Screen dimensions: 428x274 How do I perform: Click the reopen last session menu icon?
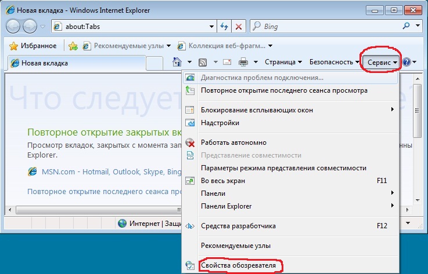190,90
